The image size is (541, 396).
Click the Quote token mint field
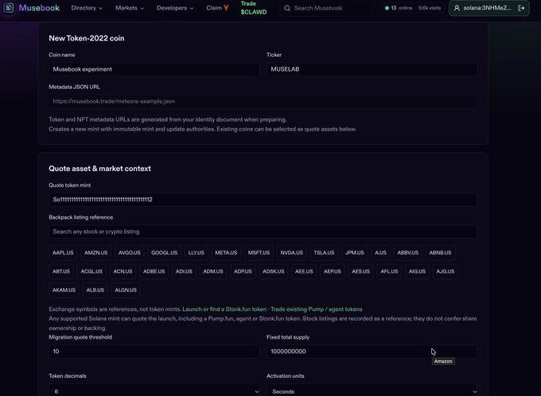click(x=263, y=200)
